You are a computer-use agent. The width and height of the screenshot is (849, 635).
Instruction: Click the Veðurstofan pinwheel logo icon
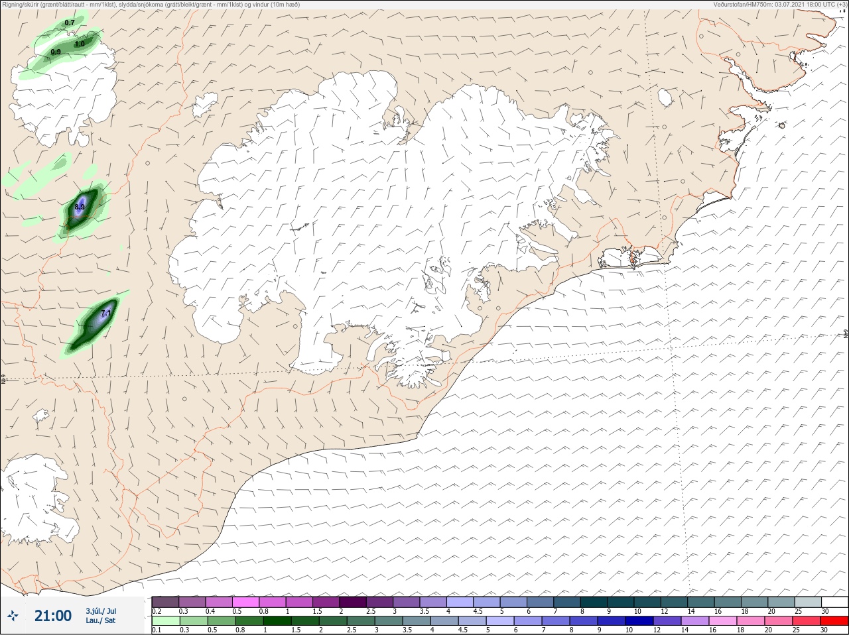[13, 616]
